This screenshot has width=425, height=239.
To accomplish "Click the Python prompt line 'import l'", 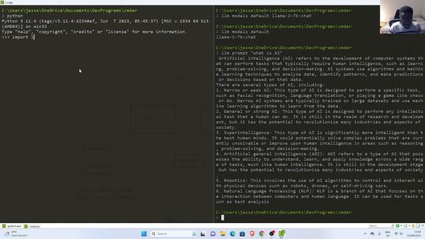I will (x=18, y=37).
